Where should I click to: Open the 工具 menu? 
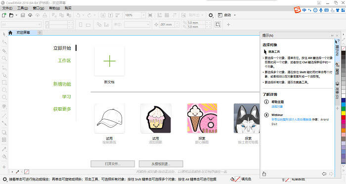[x=23, y=8]
